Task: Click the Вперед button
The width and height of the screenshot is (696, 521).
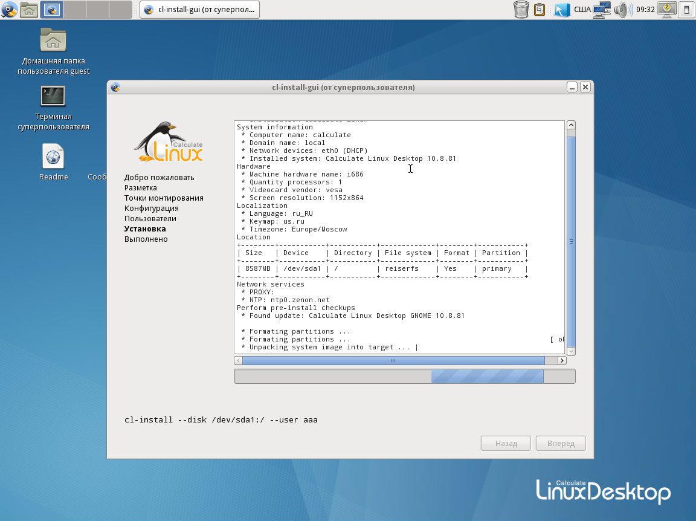Action: coord(561,443)
